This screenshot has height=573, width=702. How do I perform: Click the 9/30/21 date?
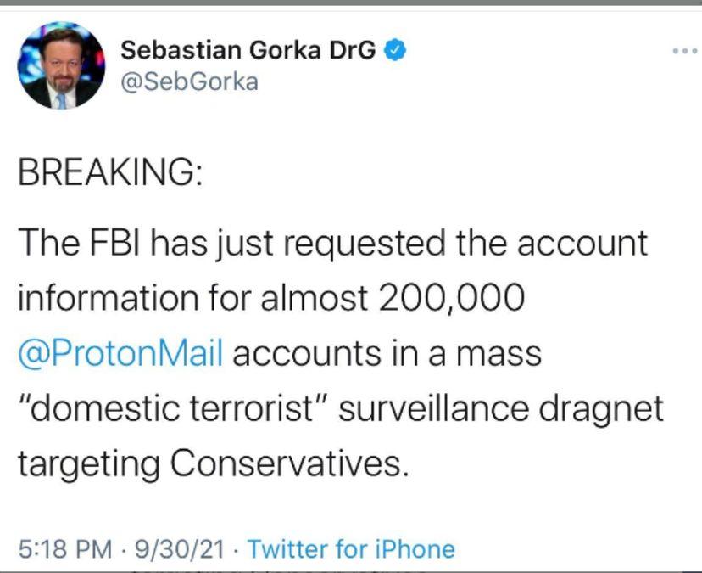[175, 549]
